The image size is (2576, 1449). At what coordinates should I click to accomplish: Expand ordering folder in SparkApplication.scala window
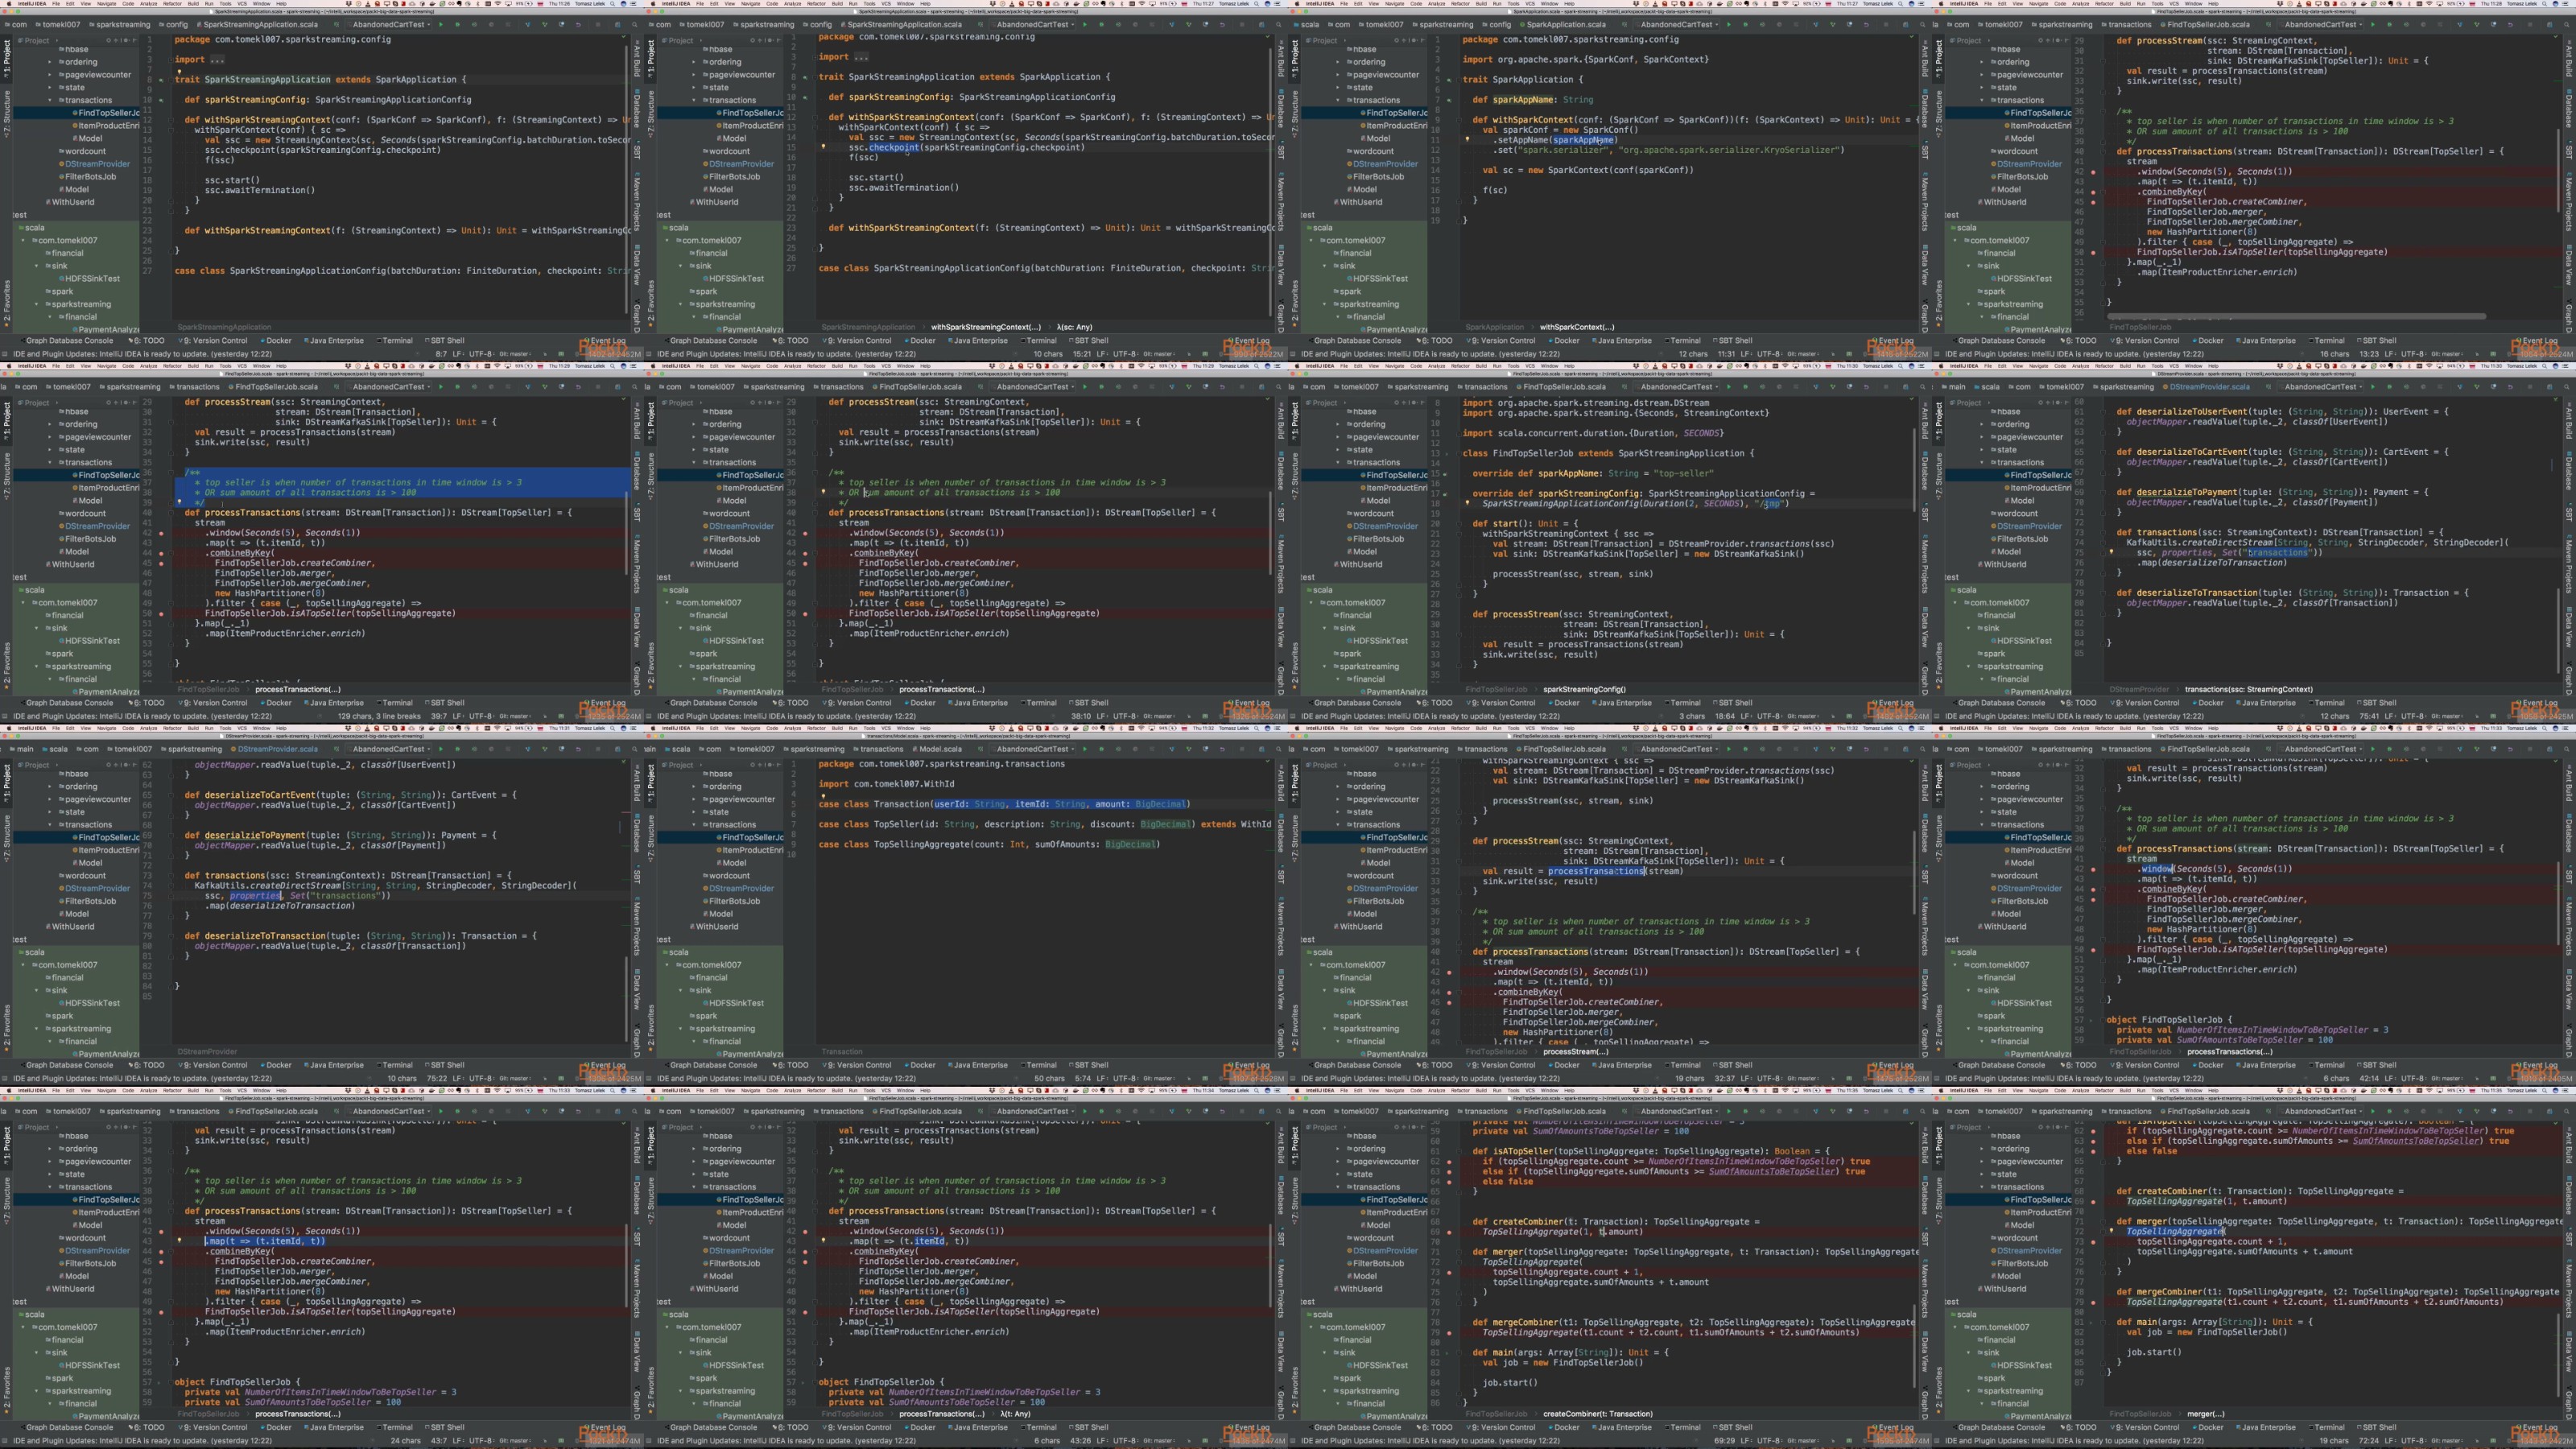(1338, 62)
